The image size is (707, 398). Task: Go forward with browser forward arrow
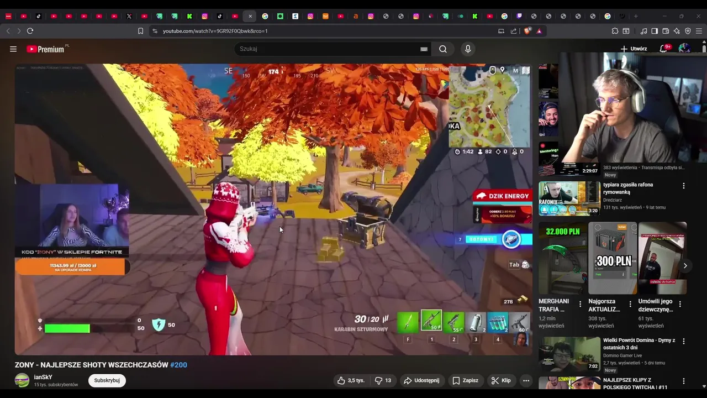pos(19,31)
